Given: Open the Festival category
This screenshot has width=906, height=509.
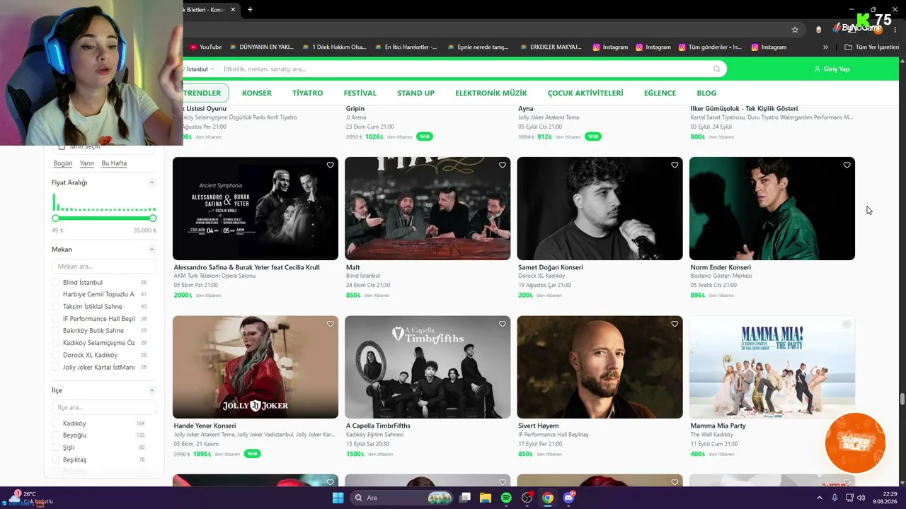Looking at the screenshot, I should (360, 93).
